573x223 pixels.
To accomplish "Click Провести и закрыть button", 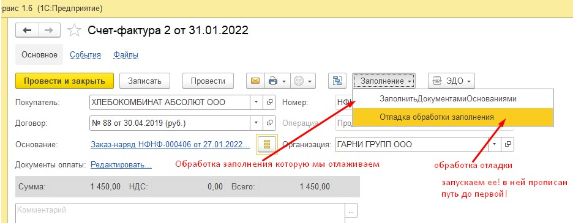I will [65, 81].
